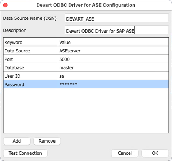
Task: Click the Remove button
Action: (x=47, y=141)
